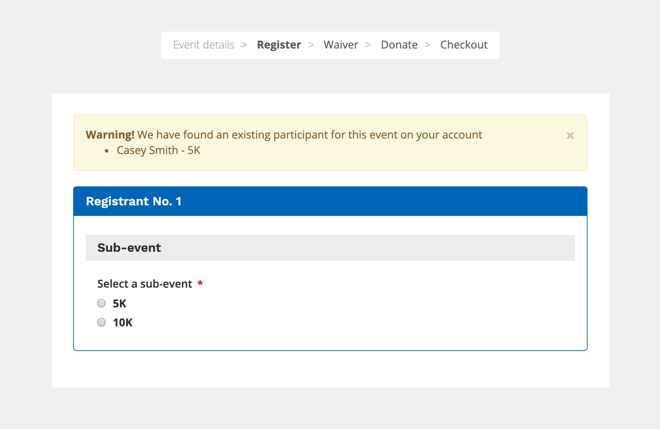Click the bold Warning! text
The image size is (660, 429).
(x=110, y=135)
